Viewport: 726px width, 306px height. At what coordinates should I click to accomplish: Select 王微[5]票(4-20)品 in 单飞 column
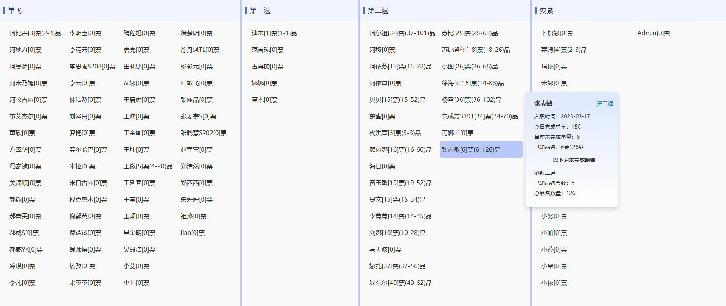(x=148, y=166)
